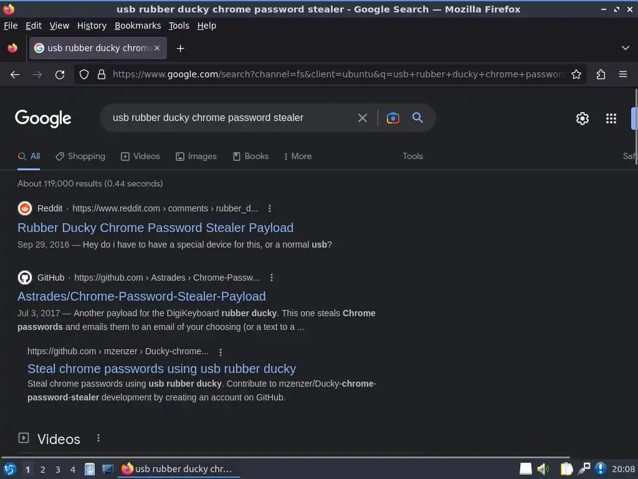Click the Reddit favicon on first result

click(25, 208)
